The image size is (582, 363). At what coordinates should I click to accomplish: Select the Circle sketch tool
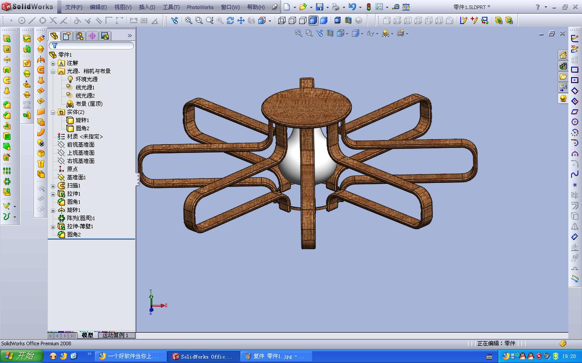click(x=575, y=122)
